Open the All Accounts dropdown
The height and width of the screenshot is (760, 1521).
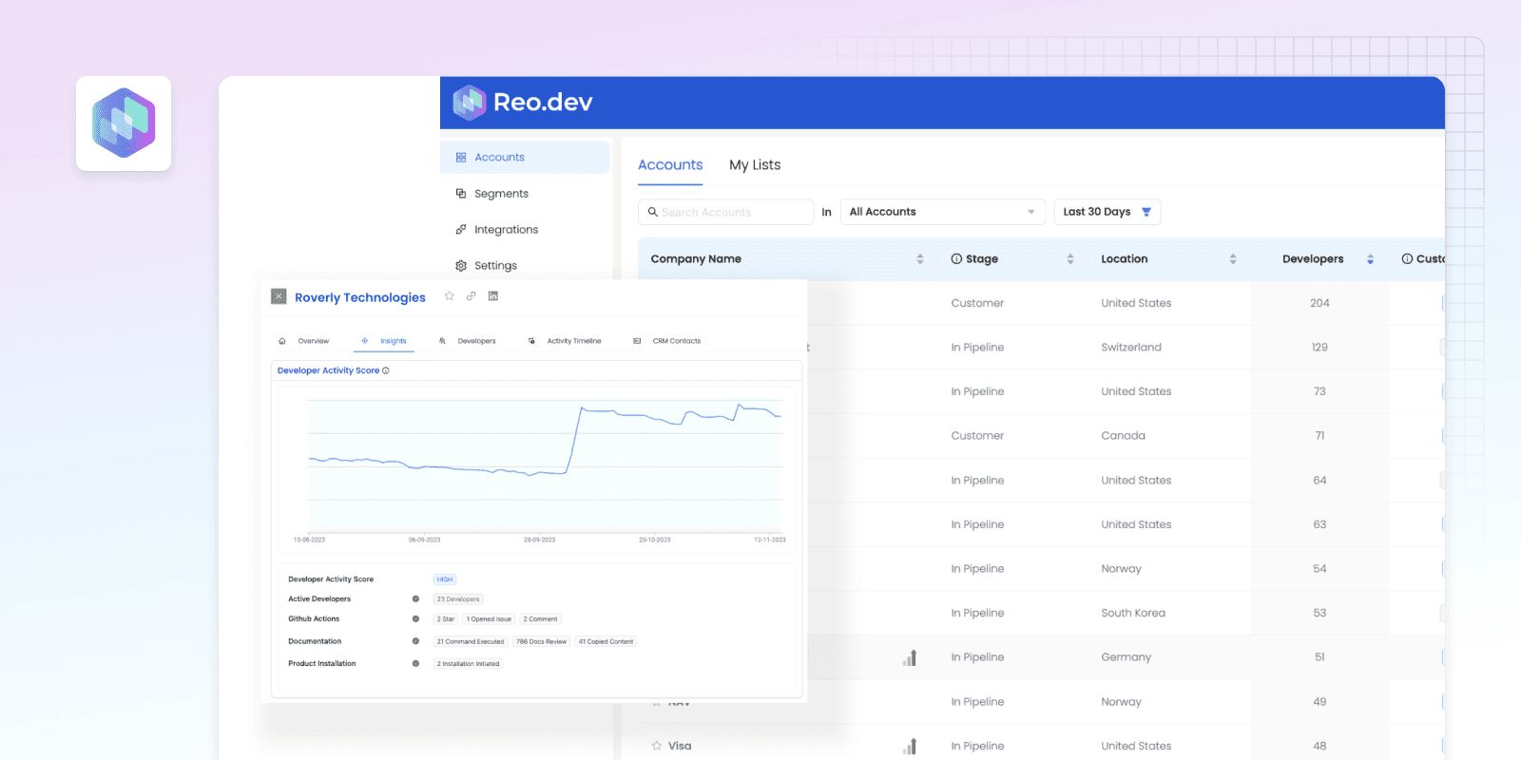pyautogui.click(x=942, y=212)
